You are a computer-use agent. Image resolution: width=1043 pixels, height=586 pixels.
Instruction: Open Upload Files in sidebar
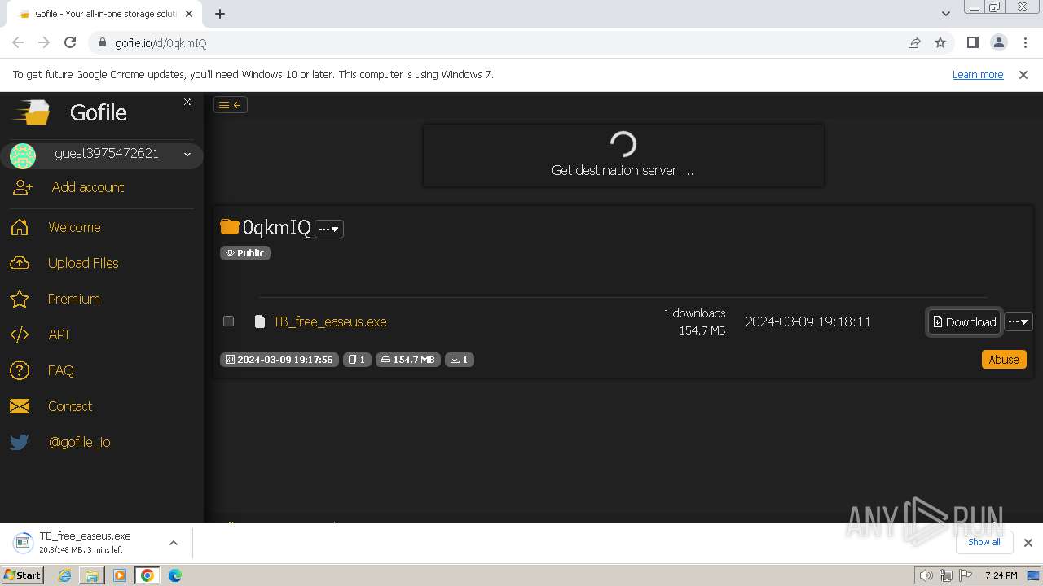pyautogui.click(x=83, y=263)
